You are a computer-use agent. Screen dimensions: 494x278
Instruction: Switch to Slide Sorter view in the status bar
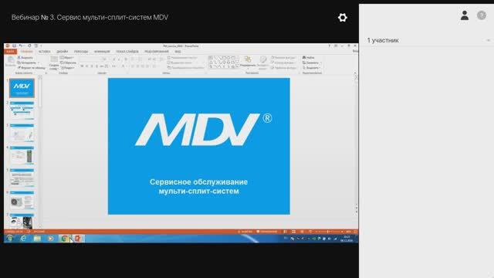(293, 232)
